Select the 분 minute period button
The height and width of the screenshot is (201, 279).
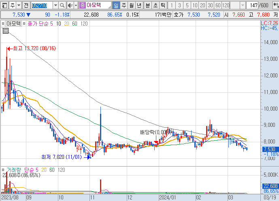(148, 5)
